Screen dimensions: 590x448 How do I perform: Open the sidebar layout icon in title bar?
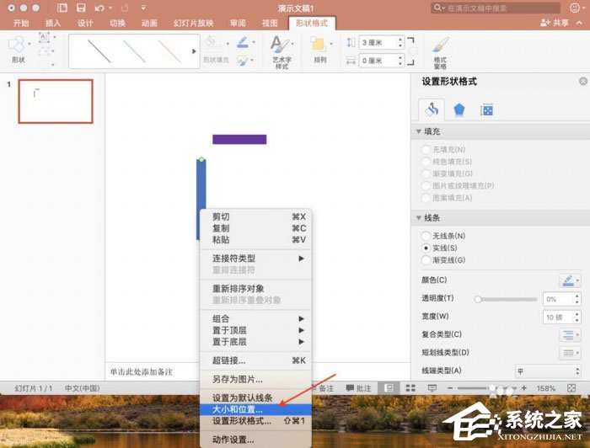coord(62,8)
